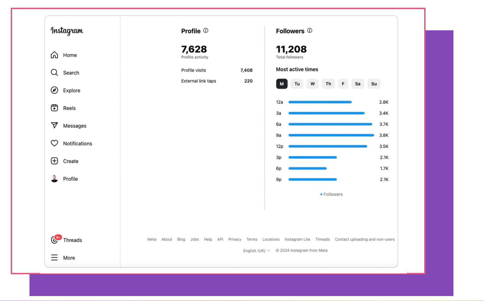
Task: Click the Blog footer link
Action: 181,239
